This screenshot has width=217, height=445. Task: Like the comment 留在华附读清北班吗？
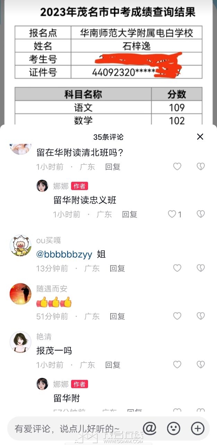(x=177, y=167)
